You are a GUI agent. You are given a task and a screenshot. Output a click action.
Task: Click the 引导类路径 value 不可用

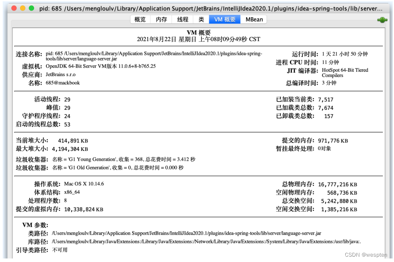tap(60, 250)
